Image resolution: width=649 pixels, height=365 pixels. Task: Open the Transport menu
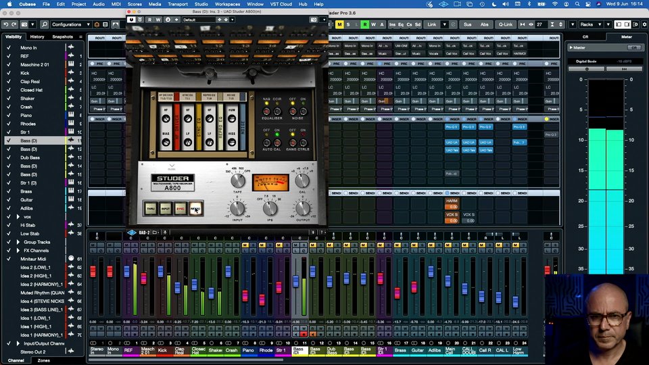(178, 4)
